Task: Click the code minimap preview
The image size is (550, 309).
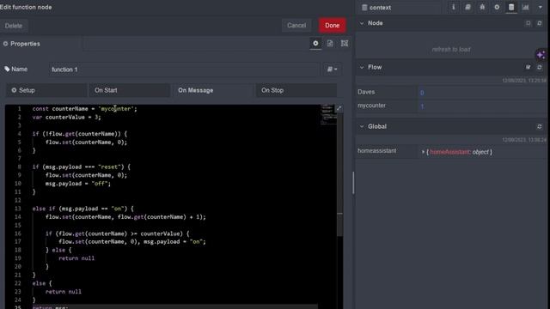Action: tap(328, 114)
